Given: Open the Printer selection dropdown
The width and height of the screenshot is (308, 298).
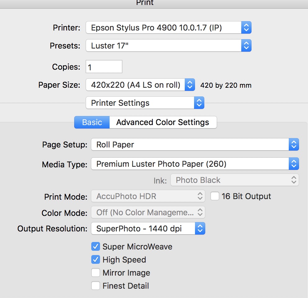Looking at the screenshot, I should click(168, 28).
